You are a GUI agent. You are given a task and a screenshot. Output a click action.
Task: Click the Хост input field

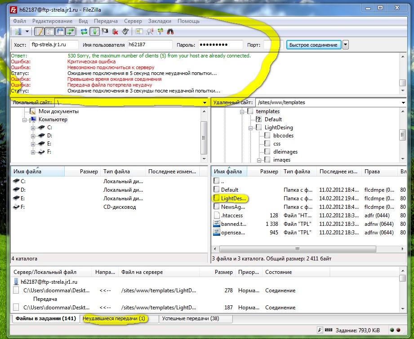(54, 44)
